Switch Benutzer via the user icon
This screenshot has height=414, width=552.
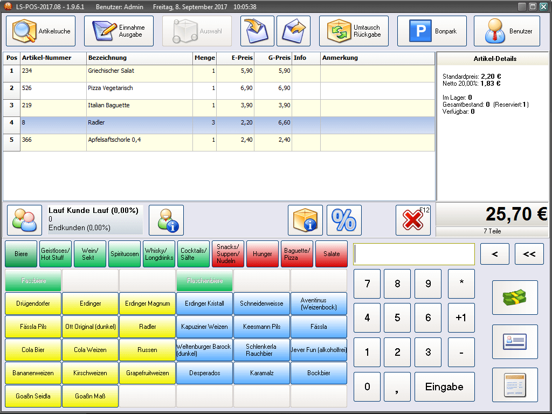(x=506, y=31)
